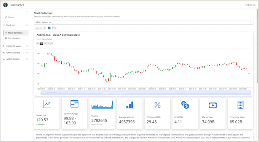
Task: Expand the GARCH Models section chevron
Action: (27, 53)
